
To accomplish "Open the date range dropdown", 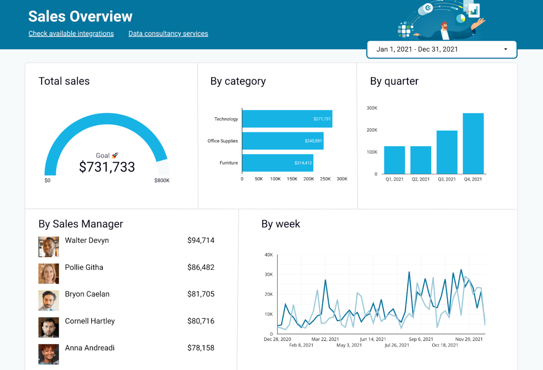I will (441, 49).
